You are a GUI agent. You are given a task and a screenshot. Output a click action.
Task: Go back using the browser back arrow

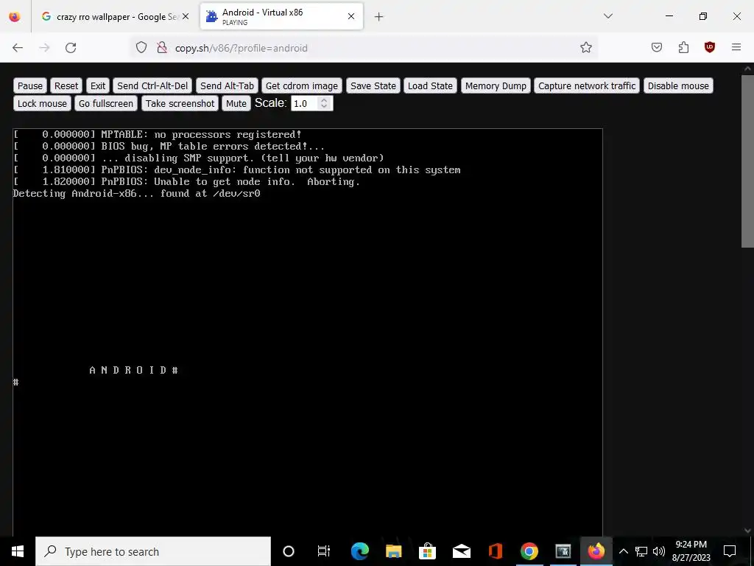[x=18, y=48]
